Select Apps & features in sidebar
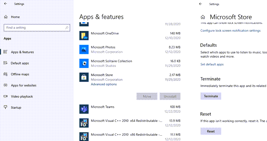The height and width of the screenshot is (141, 267). pos(22,52)
